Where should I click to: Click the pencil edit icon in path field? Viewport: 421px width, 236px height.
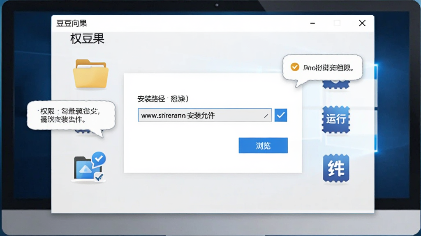click(266, 116)
